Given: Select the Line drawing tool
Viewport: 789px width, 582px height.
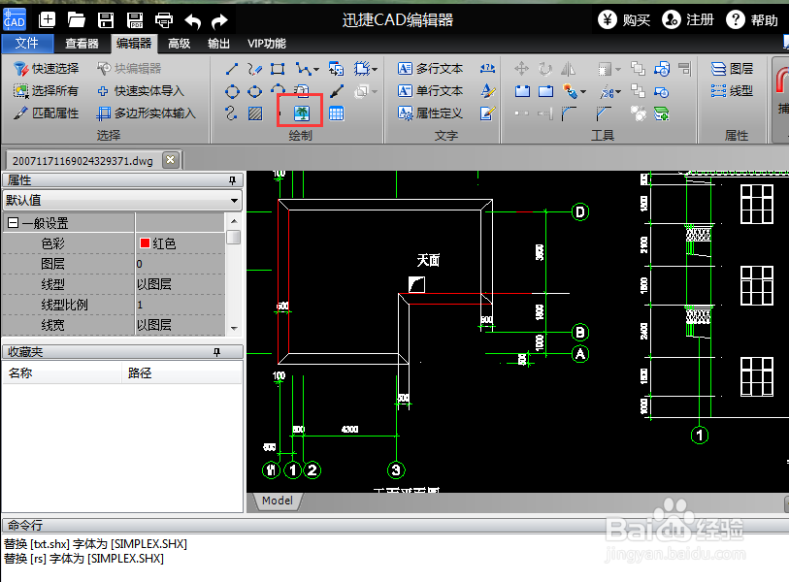Looking at the screenshot, I should 232,69.
